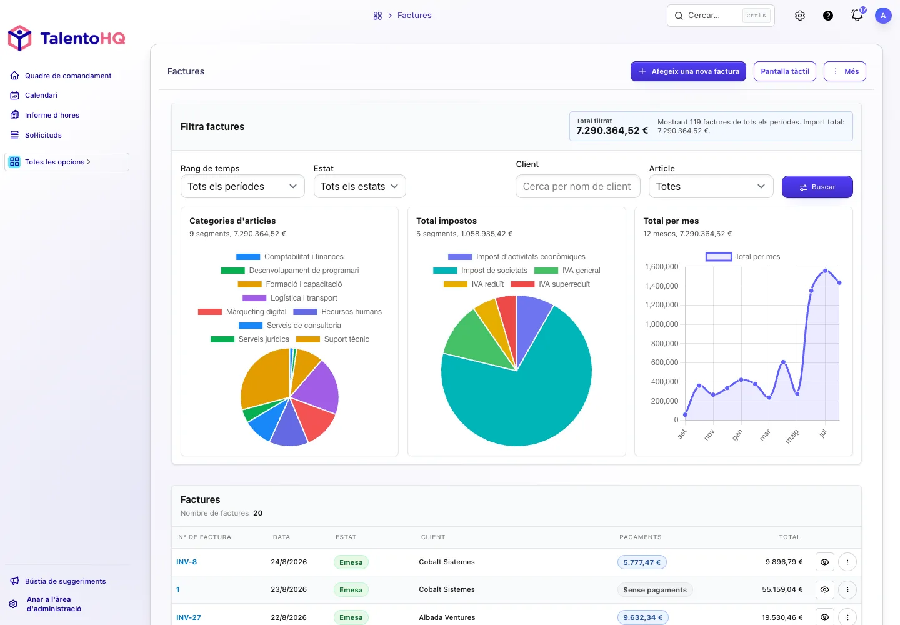Click payment badge 5.777,47 €
This screenshot has height=625, width=900.
pos(642,562)
